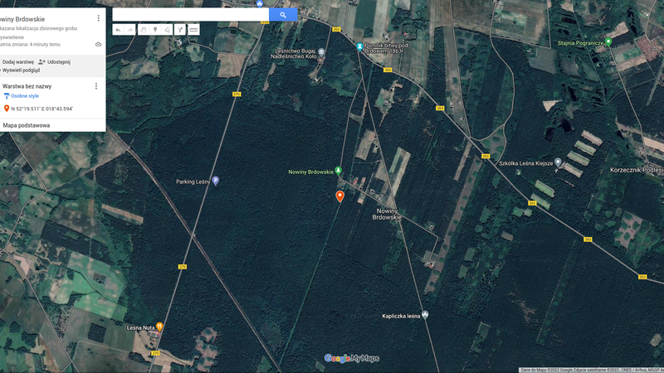Click the blue search button
The width and height of the screenshot is (664, 373).
tap(283, 15)
